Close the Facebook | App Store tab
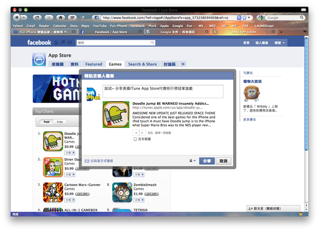This screenshot has height=231, width=319. point(140,32)
